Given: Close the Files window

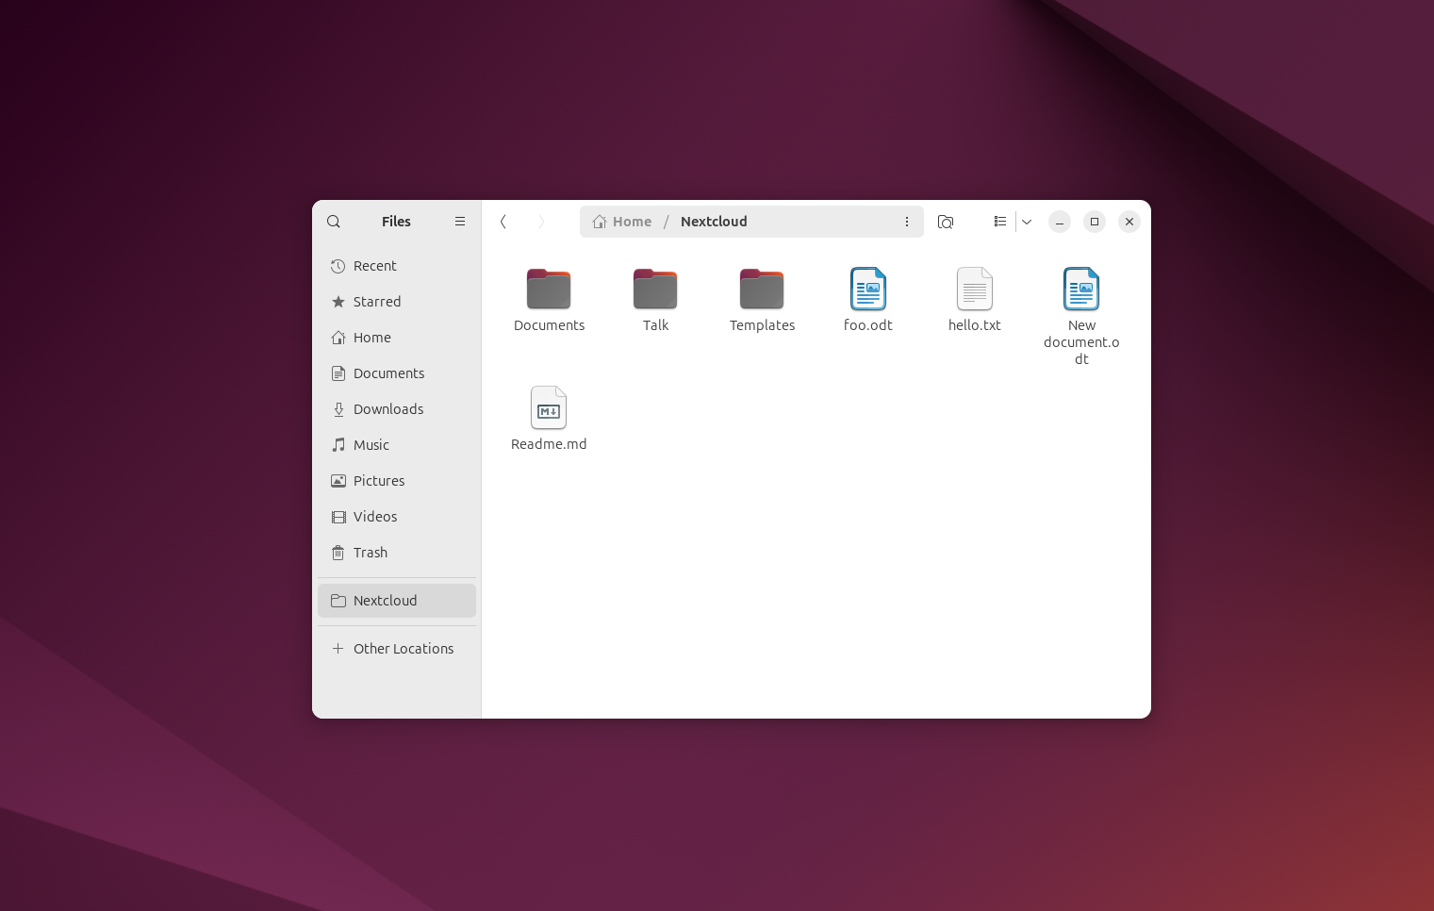Looking at the screenshot, I should coord(1129,222).
